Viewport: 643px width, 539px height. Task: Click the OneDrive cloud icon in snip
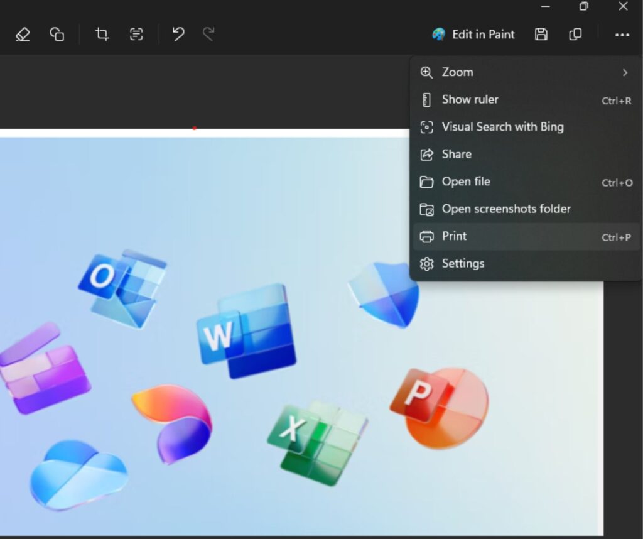tap(78, 475)
